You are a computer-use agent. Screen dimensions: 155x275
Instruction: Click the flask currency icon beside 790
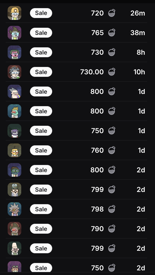112,229
